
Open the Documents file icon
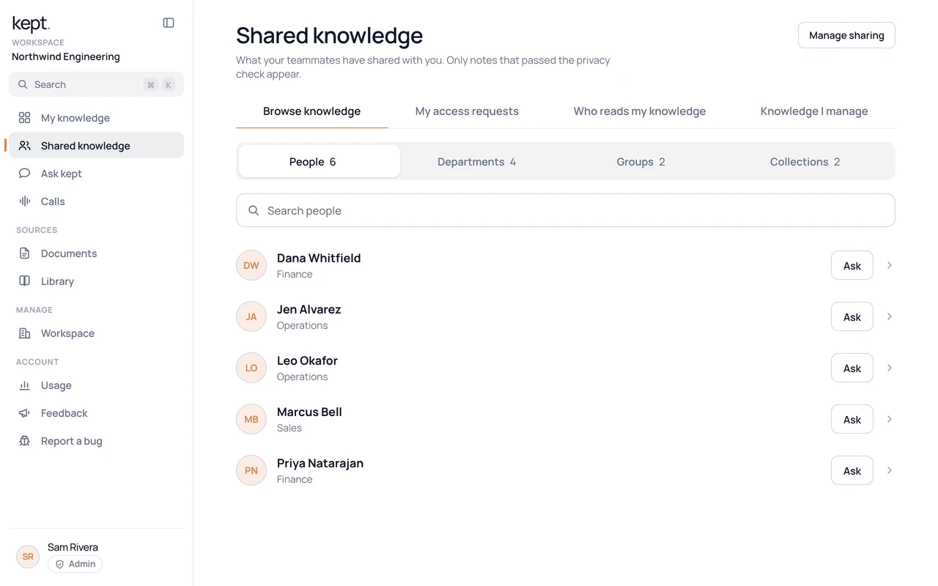[x=25, y=253]
